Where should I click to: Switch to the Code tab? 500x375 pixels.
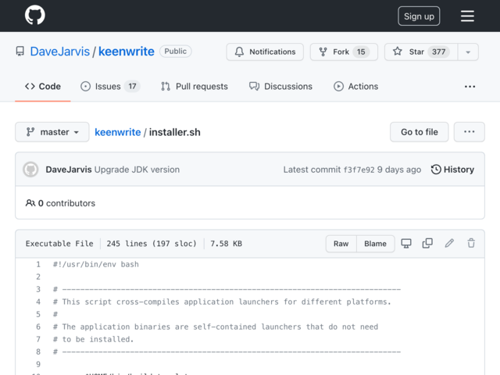click(x=43, y=87)
